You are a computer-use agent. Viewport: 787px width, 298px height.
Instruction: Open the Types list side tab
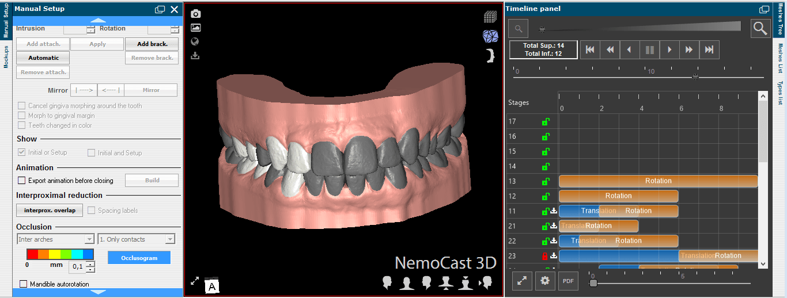(x=781, y=93)
